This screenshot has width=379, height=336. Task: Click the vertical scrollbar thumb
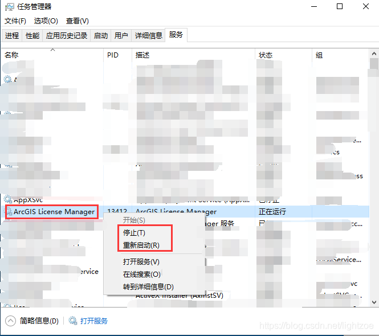pyautogui.click(x=374, y=64)
